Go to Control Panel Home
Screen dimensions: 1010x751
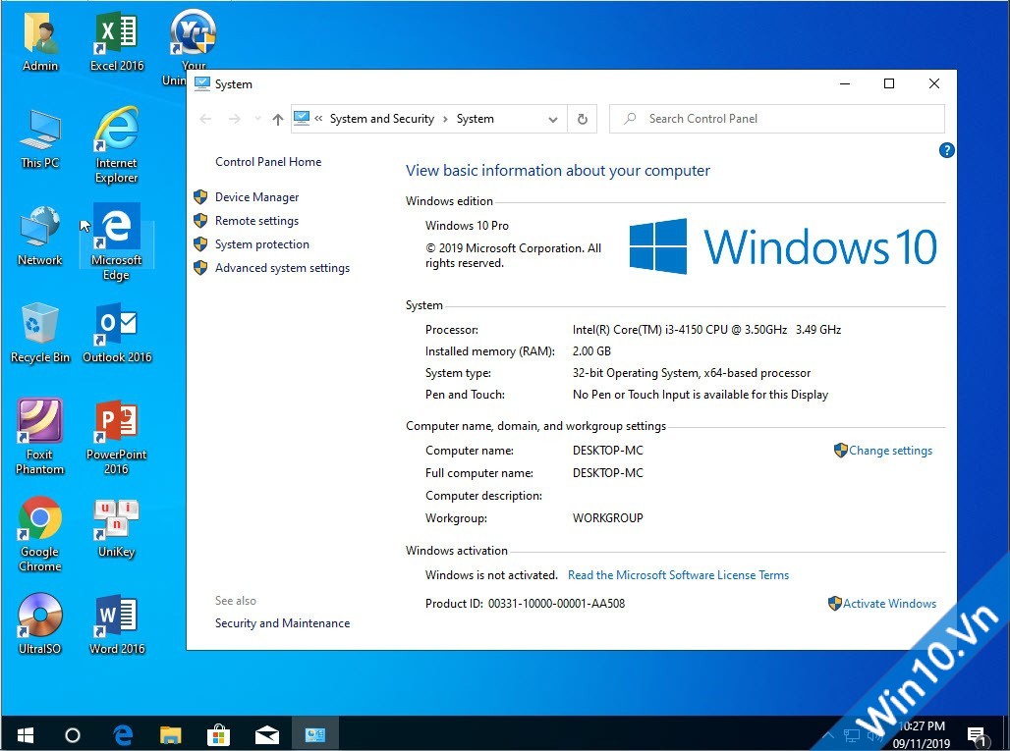(x=268, y=162)
